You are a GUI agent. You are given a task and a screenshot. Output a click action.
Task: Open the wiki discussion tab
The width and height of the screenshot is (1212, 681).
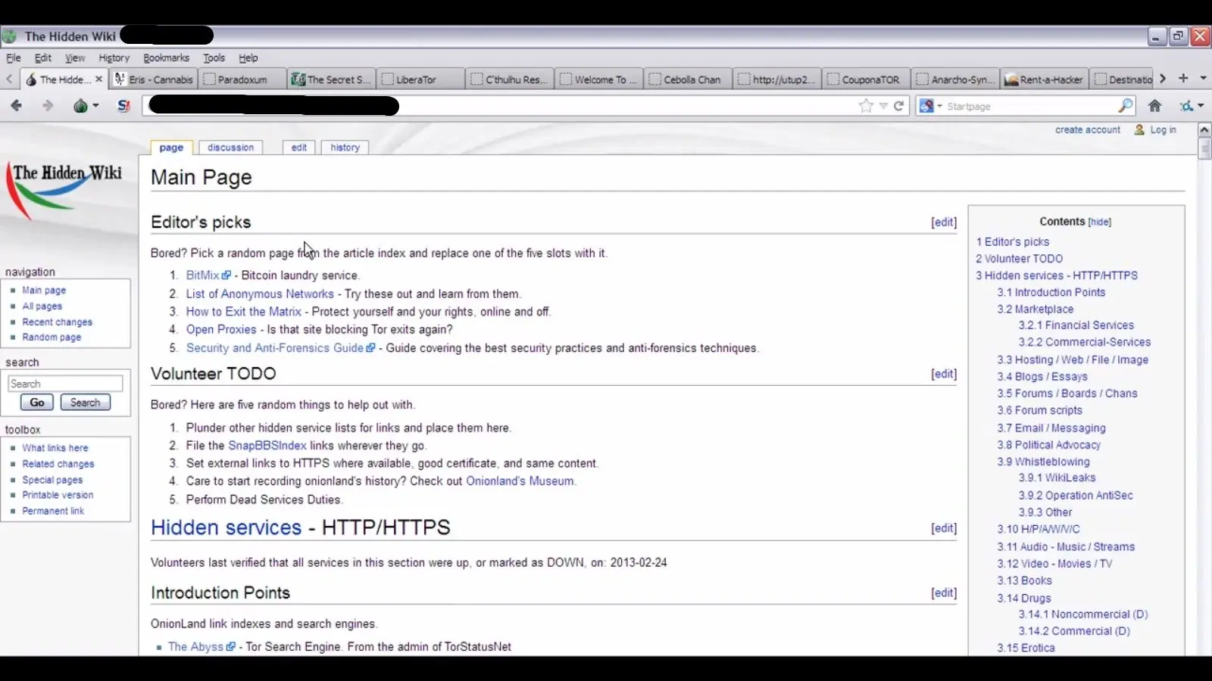231,148
